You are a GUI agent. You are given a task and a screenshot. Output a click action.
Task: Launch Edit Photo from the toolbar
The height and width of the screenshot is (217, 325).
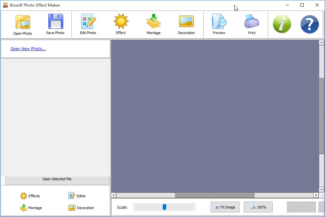point(88,24)
